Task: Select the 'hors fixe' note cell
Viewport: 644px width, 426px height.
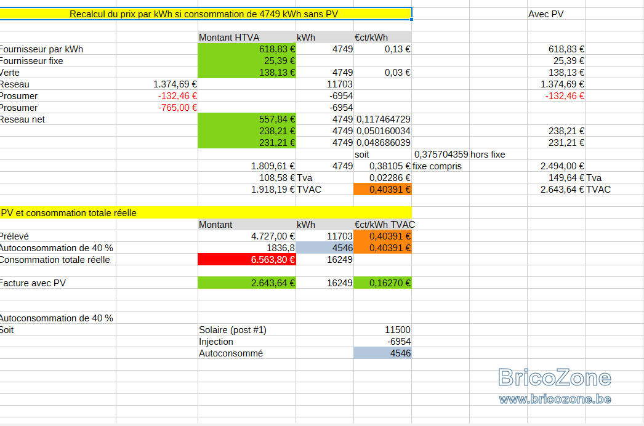Action: tap(498, 155)
